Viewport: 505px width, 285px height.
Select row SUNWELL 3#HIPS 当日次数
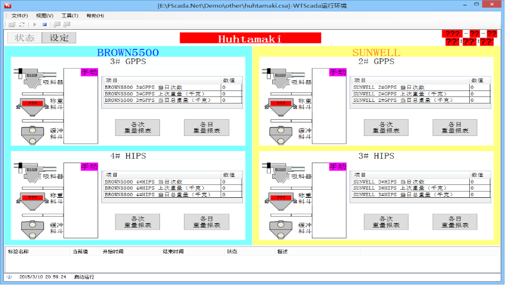[421, 182]
